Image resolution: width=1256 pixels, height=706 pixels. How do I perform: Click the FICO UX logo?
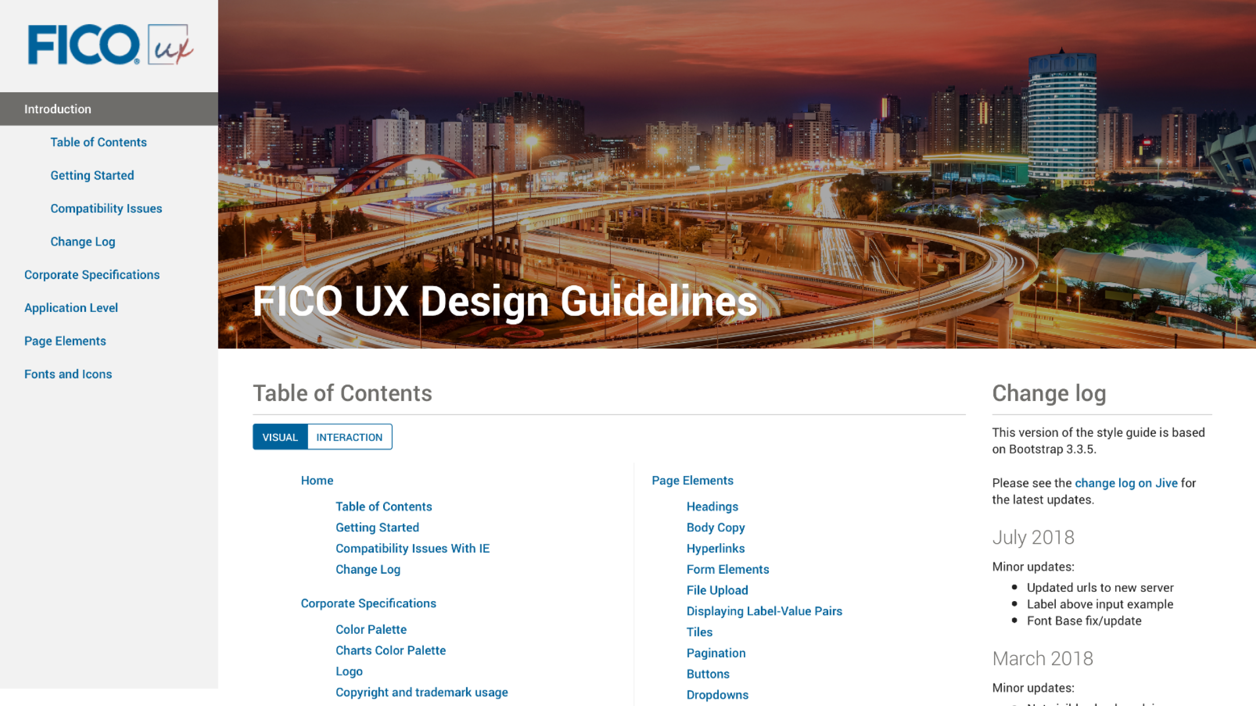[110, 45]
